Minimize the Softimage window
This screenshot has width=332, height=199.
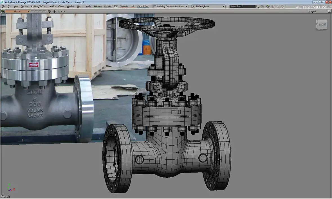[315, 2]
